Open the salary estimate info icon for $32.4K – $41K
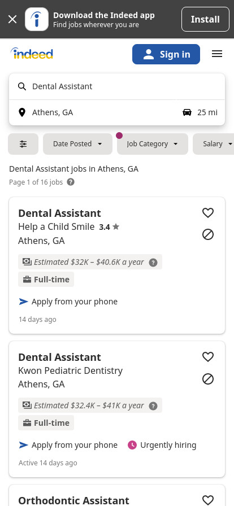Screen dimensions: 234x506 click(153, 406)
